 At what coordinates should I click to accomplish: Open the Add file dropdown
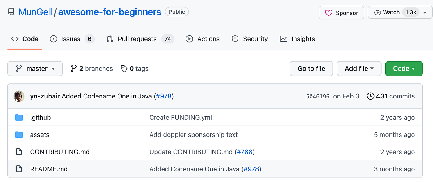(x=359, y=68)
